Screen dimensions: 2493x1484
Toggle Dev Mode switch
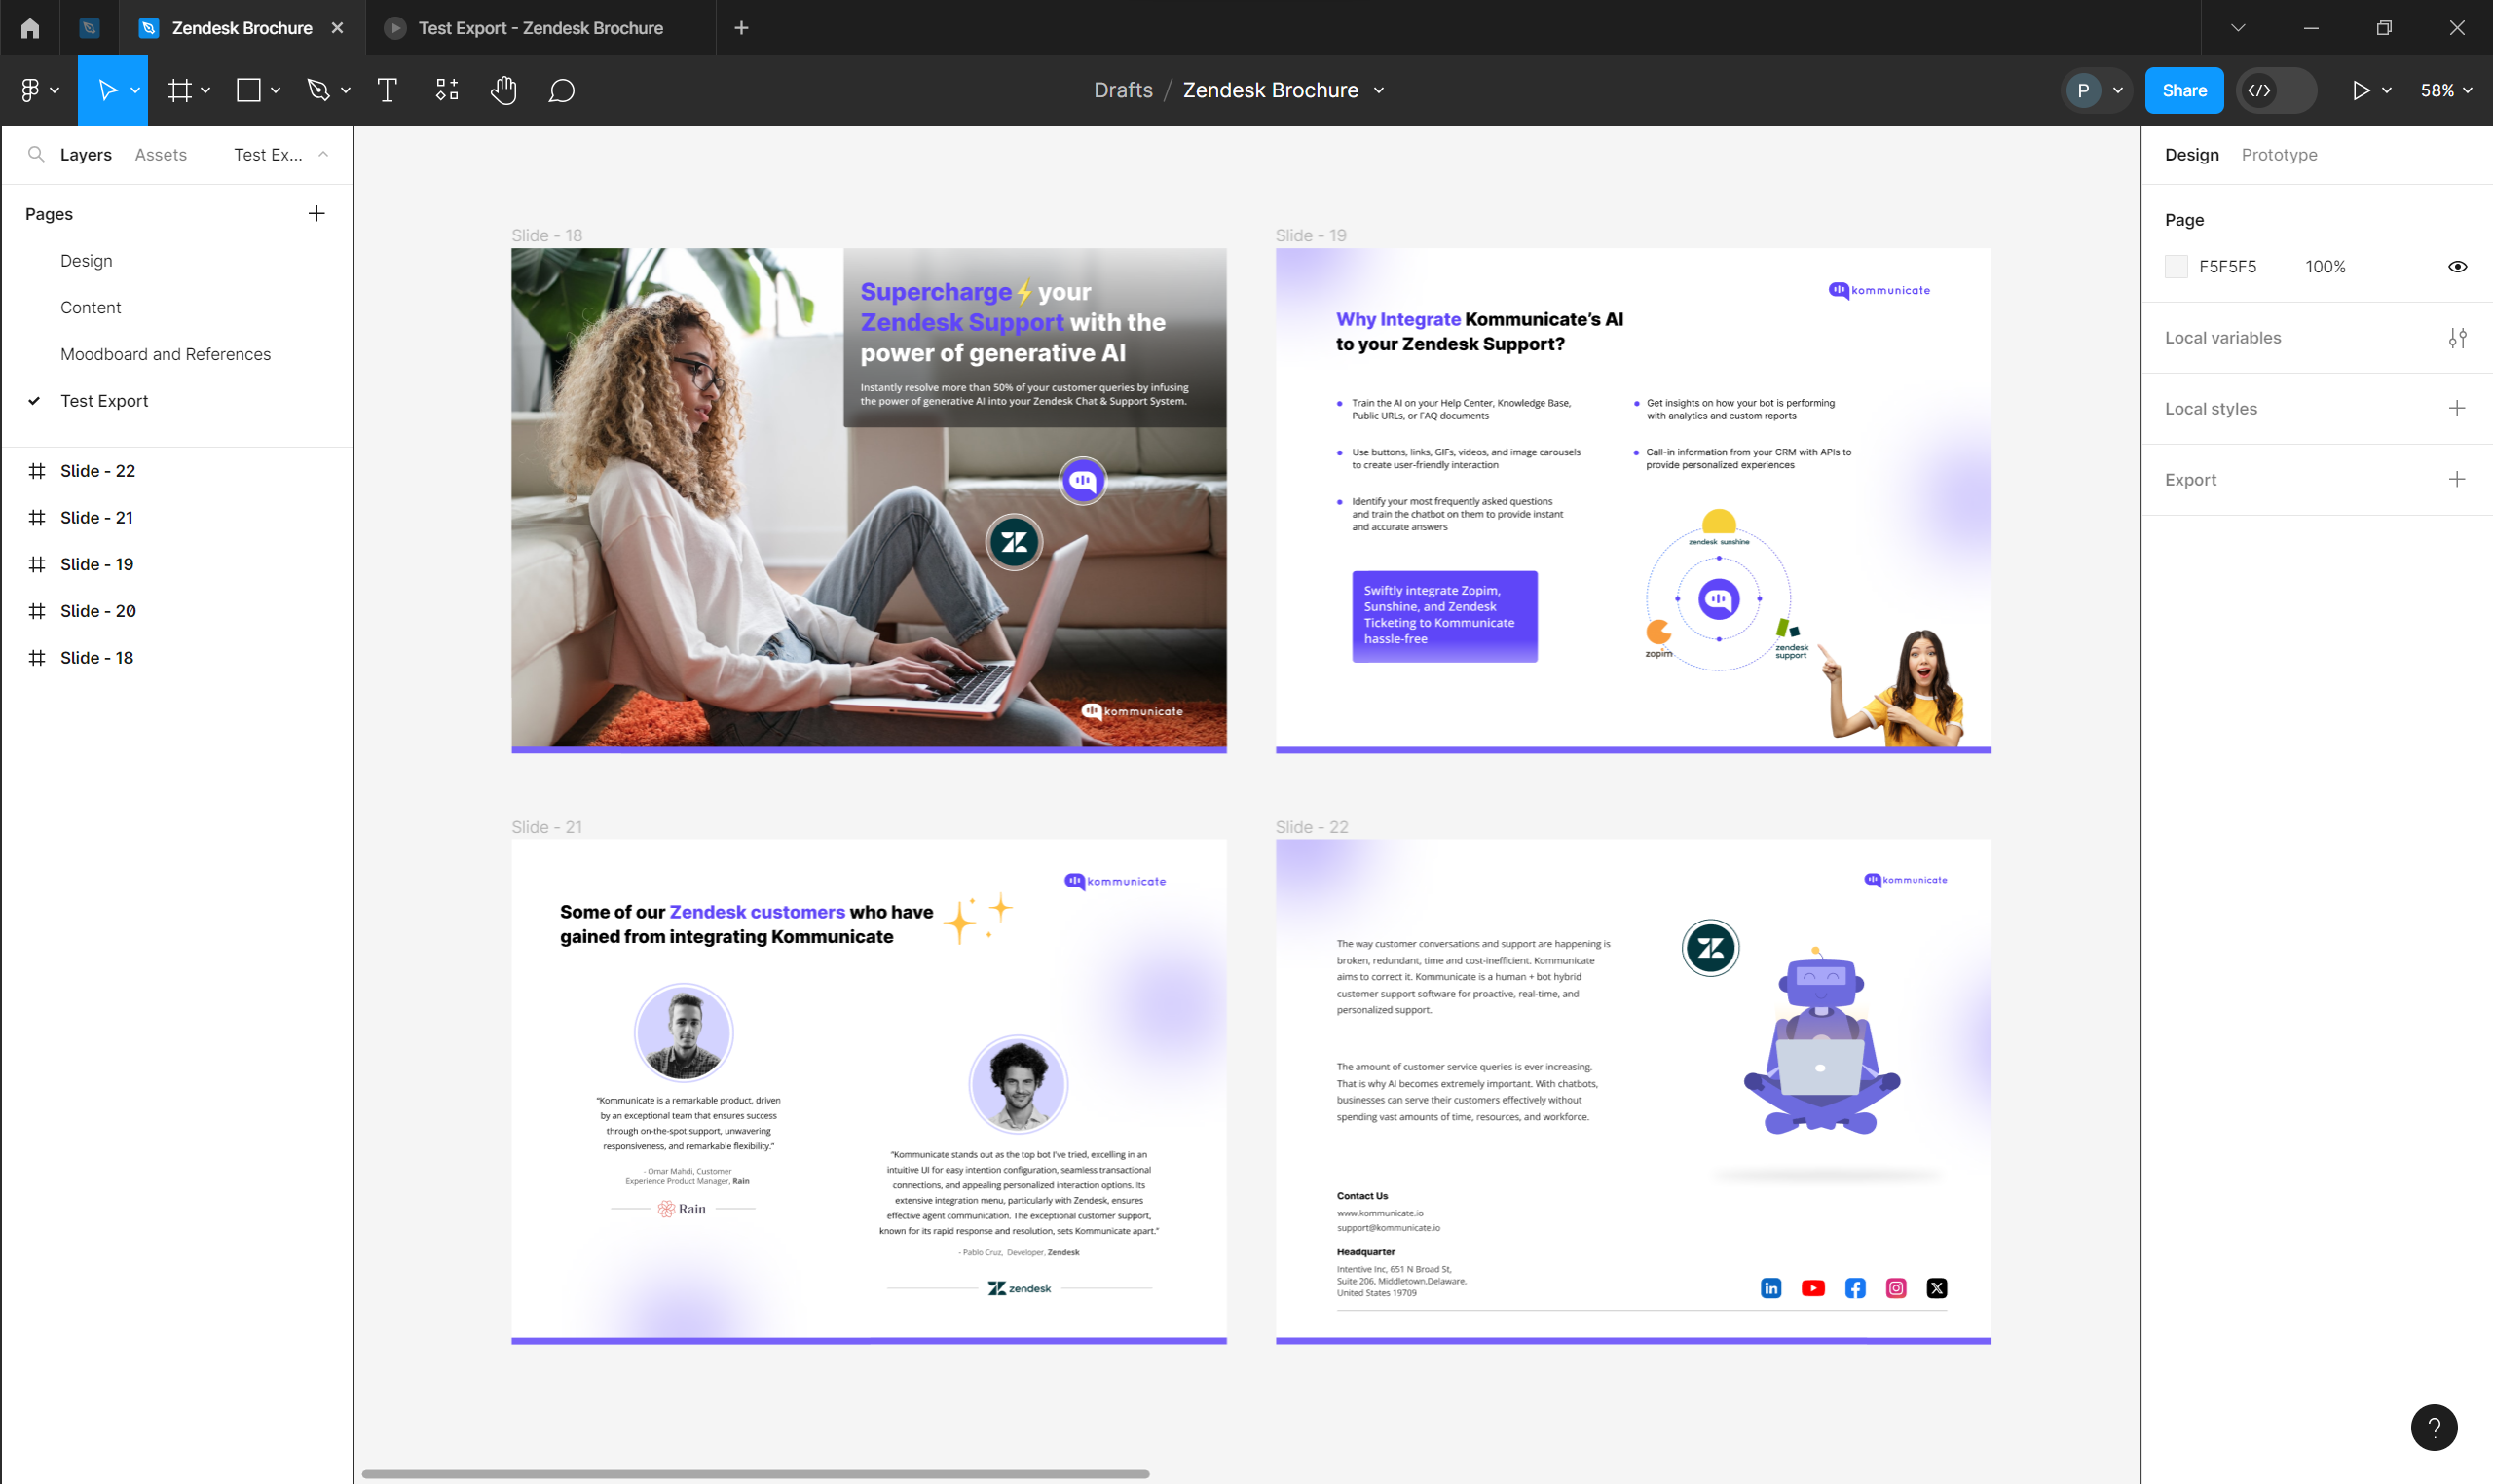point(2277,90)
